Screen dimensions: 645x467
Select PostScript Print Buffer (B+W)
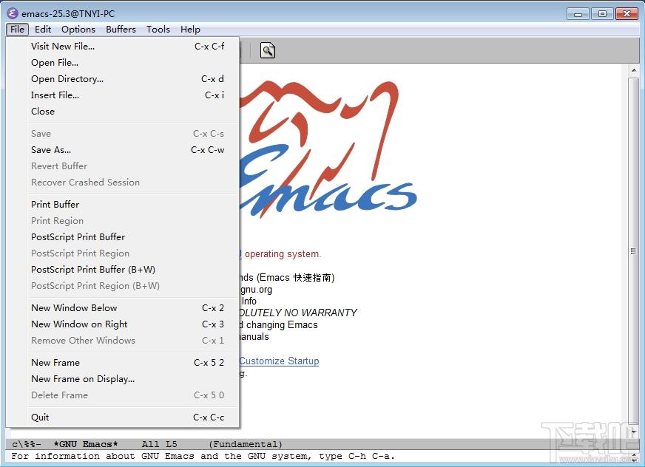133,269
